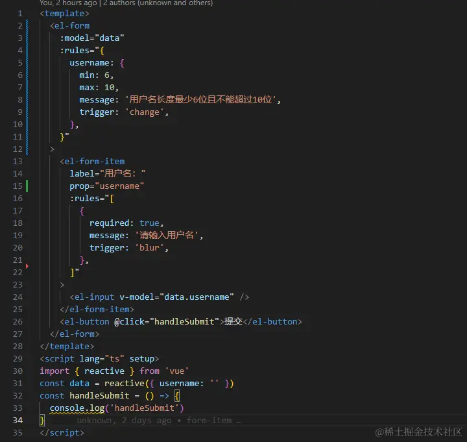The height and width of the screenshot is (442, 467).
Task: Click the label="用户名: " attribute
Action: 108,173
